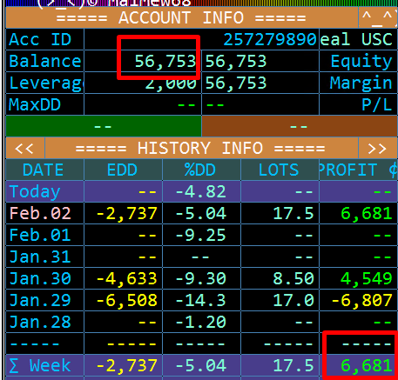Click the Balance label
The height and width of the screenshot is (380, 398).
click(x=45, y=61)
